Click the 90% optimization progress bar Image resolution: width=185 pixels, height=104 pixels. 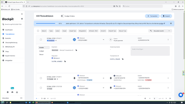pos(46,24)
